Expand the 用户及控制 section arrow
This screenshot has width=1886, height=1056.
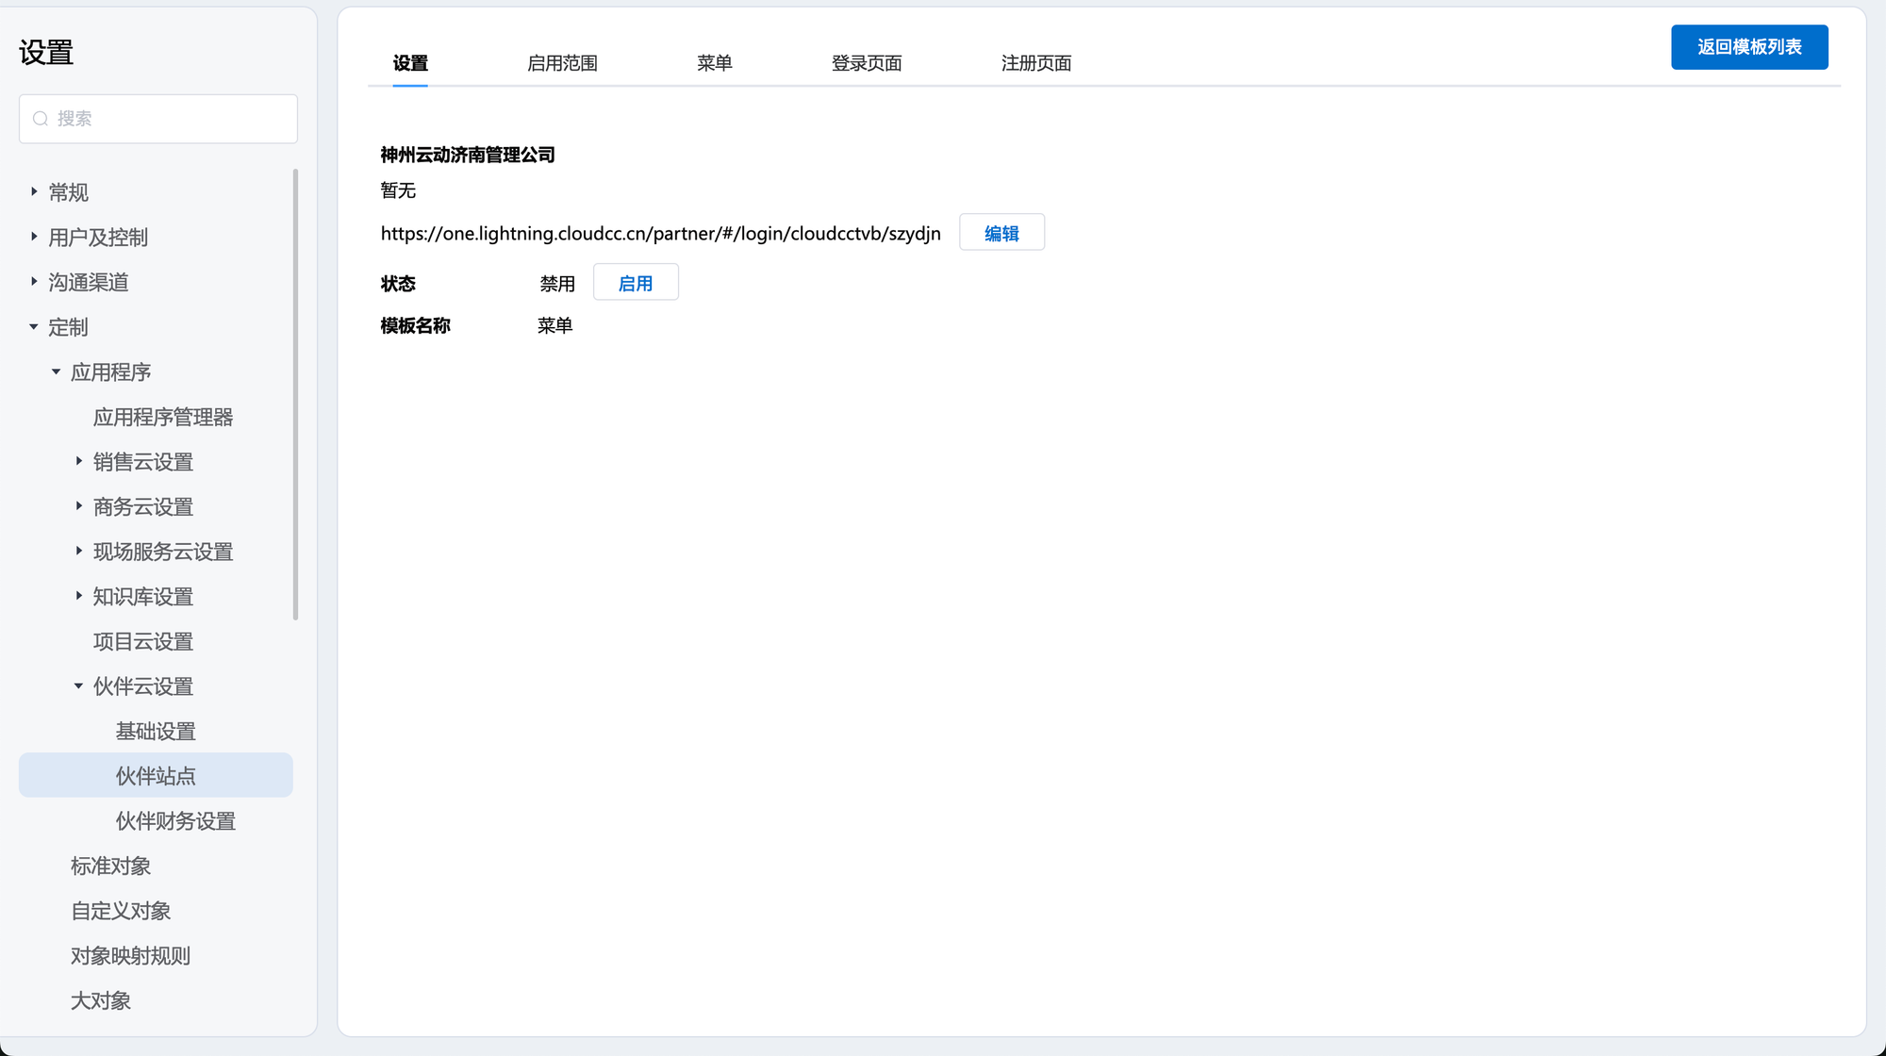[34, 237]
